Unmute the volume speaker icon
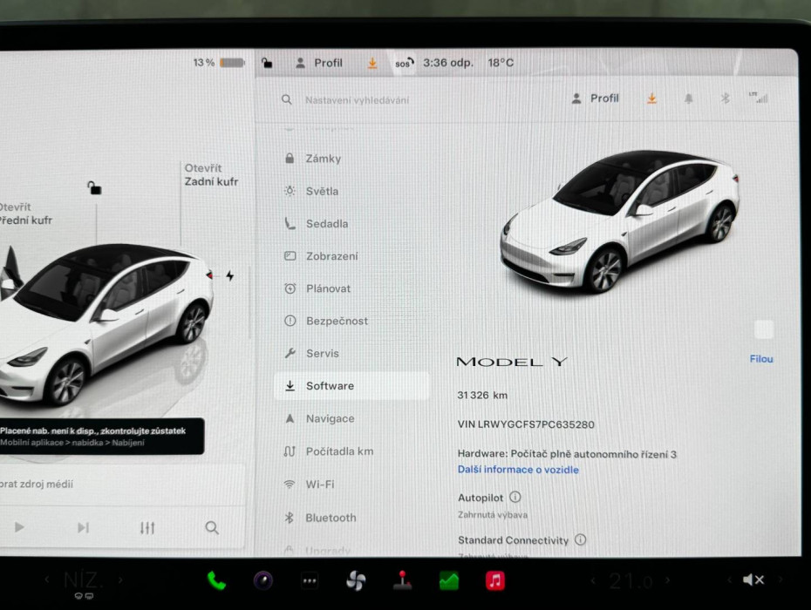 coord(753,580)
